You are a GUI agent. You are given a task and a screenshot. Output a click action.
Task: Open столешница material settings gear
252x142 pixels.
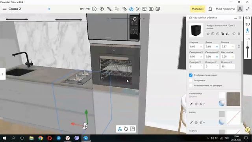point(196,104)
